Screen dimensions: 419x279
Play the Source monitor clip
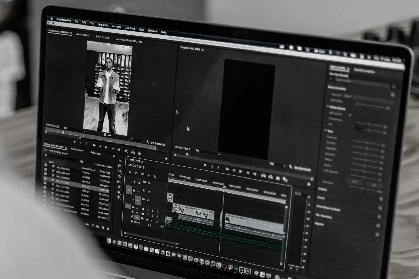click(106, 147)
